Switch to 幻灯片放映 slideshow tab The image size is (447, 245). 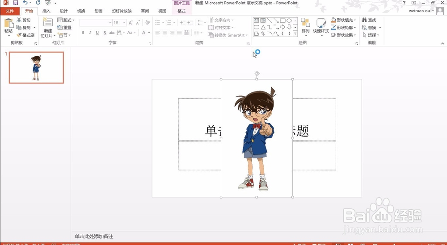pyautogui.click(x=122, y=11)
